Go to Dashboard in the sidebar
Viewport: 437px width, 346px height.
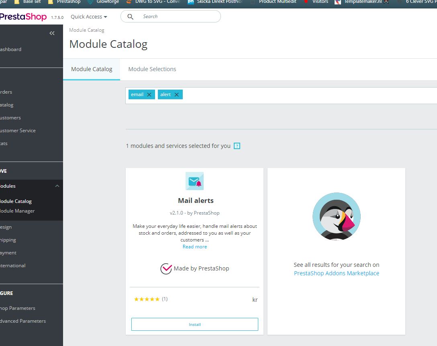(10, 49)
